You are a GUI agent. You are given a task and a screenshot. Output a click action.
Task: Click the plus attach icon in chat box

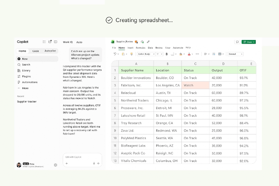click(67, 163)
